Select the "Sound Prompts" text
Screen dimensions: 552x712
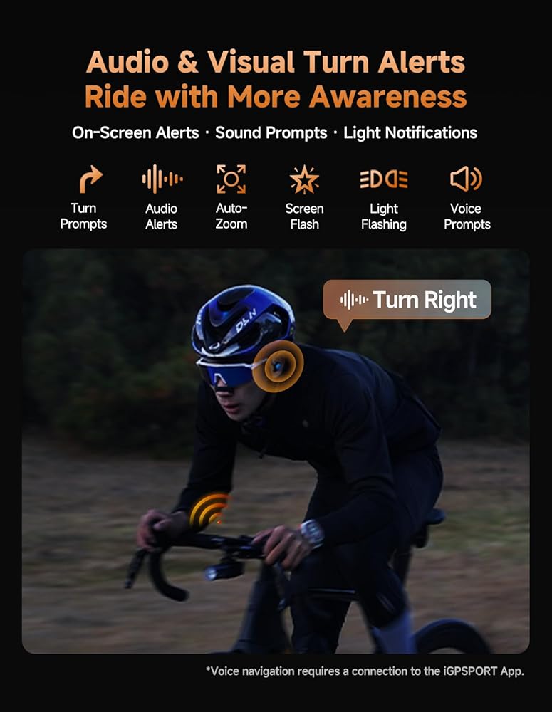271,133
